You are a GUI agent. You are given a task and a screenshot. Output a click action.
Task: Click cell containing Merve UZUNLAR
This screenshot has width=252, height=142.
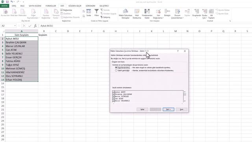click(22, 46)
